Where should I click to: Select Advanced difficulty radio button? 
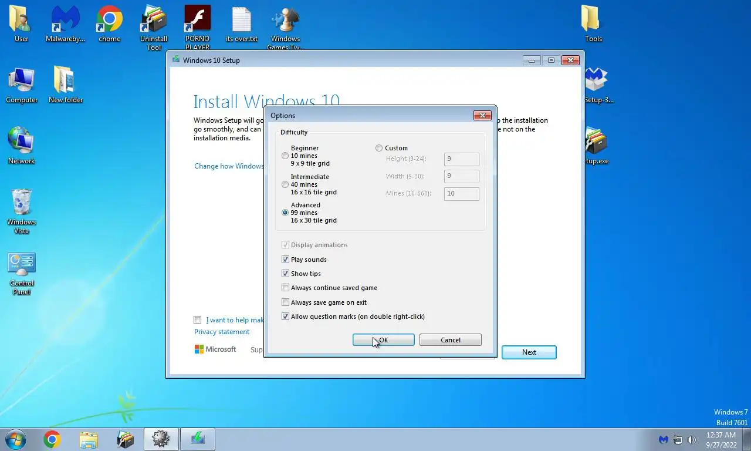click(285, 213)
